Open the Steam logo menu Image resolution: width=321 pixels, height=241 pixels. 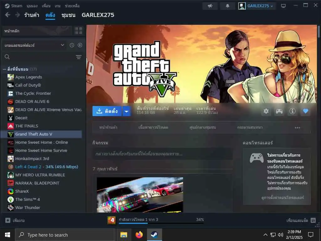click(x=7, y=6)
